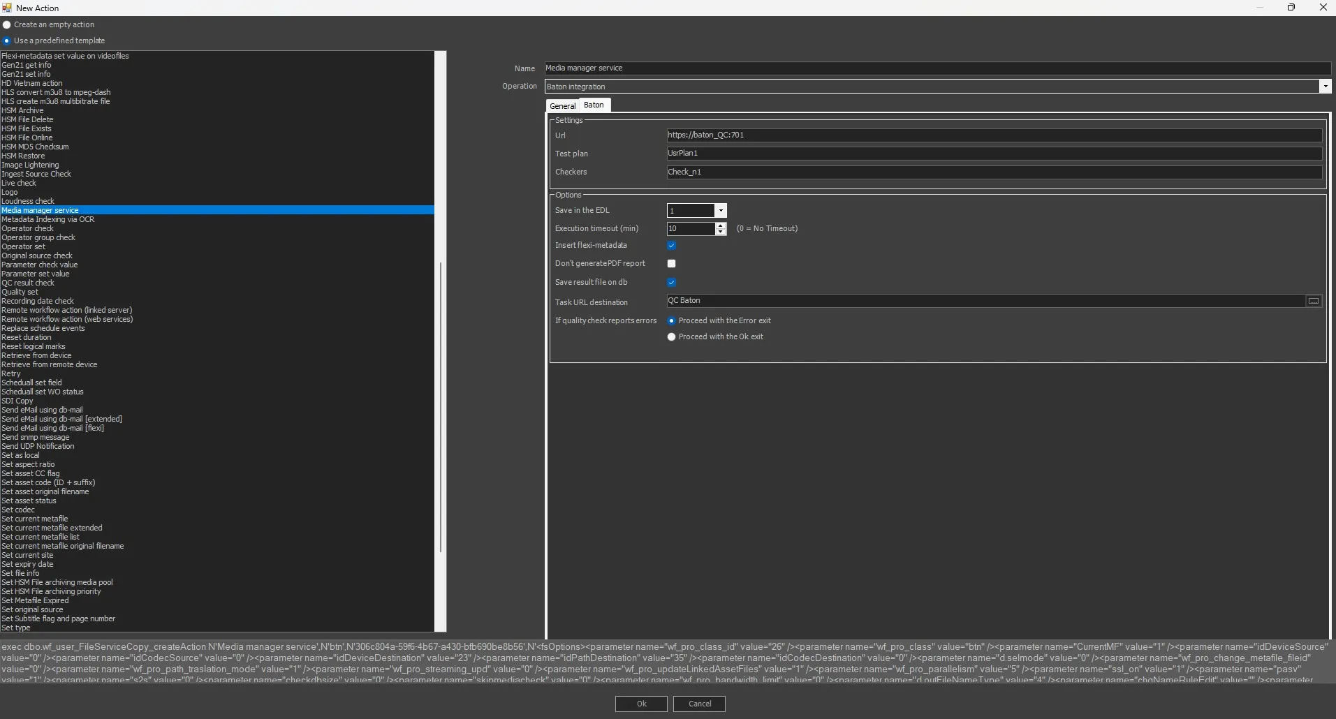Click the Url input field

click(x=993, y=135)
